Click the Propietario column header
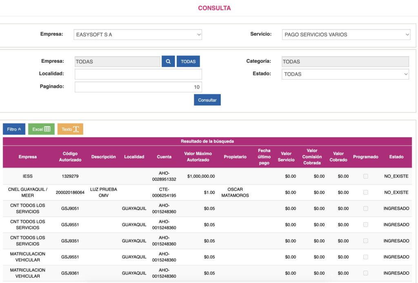This screenshot has height=283, width=418. [x=235, y=157]
